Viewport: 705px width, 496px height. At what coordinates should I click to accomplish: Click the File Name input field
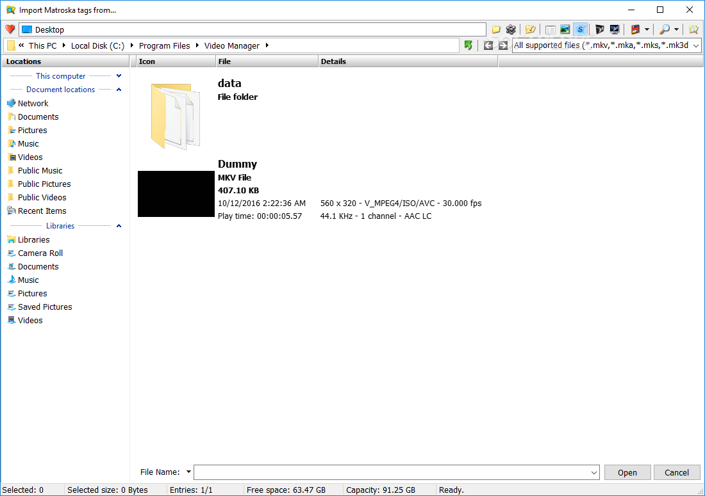(x=392, y=472)
